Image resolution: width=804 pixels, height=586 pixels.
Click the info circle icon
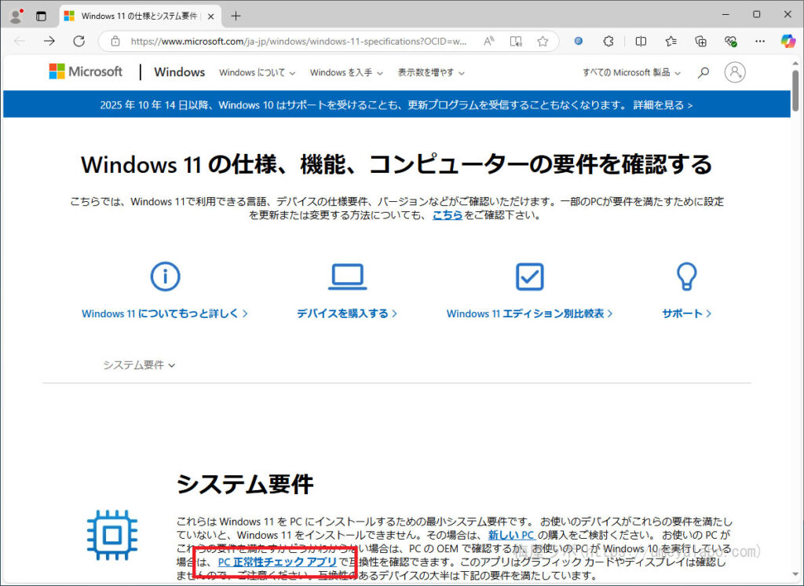165,276
